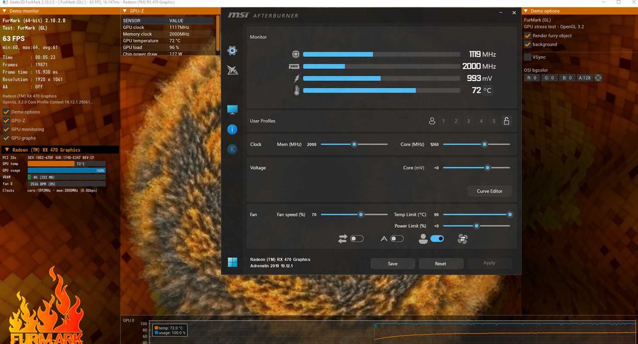Screen dimensions: 638x344
Task: Click 'Adrenalin 2019 19.12.1' driver text
Action: pos(271,266)
